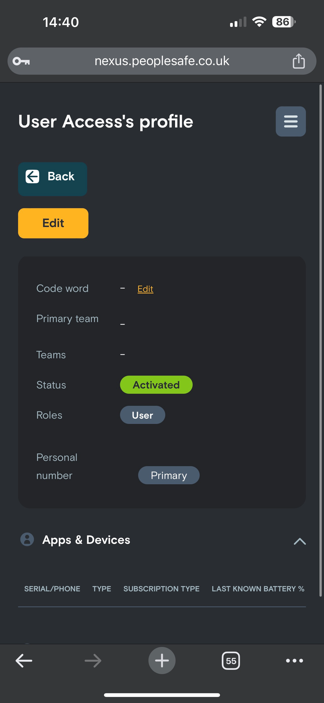This screenshot has width=324, height=703.
Task: Tap Safari's forward navigation arrow
Action: (x=93, y=660)
